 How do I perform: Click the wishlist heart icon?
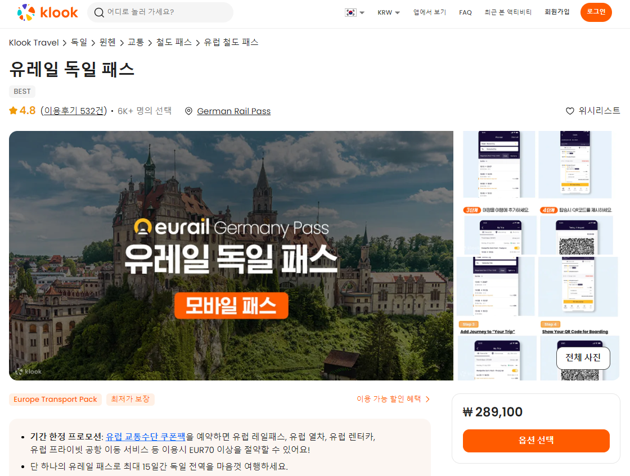pyautogui.click(x=570, y=111)
